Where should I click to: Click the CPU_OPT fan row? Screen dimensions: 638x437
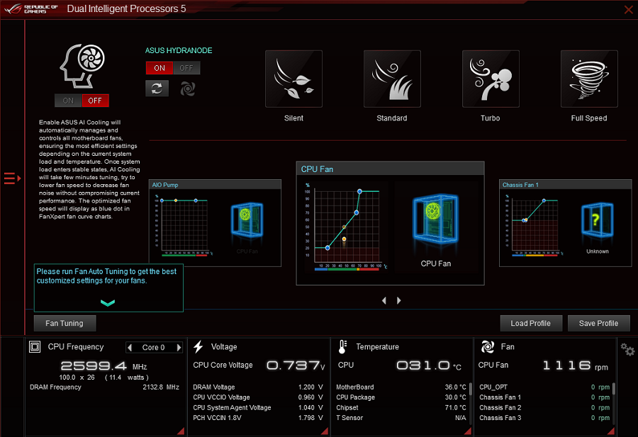[544, 387]
